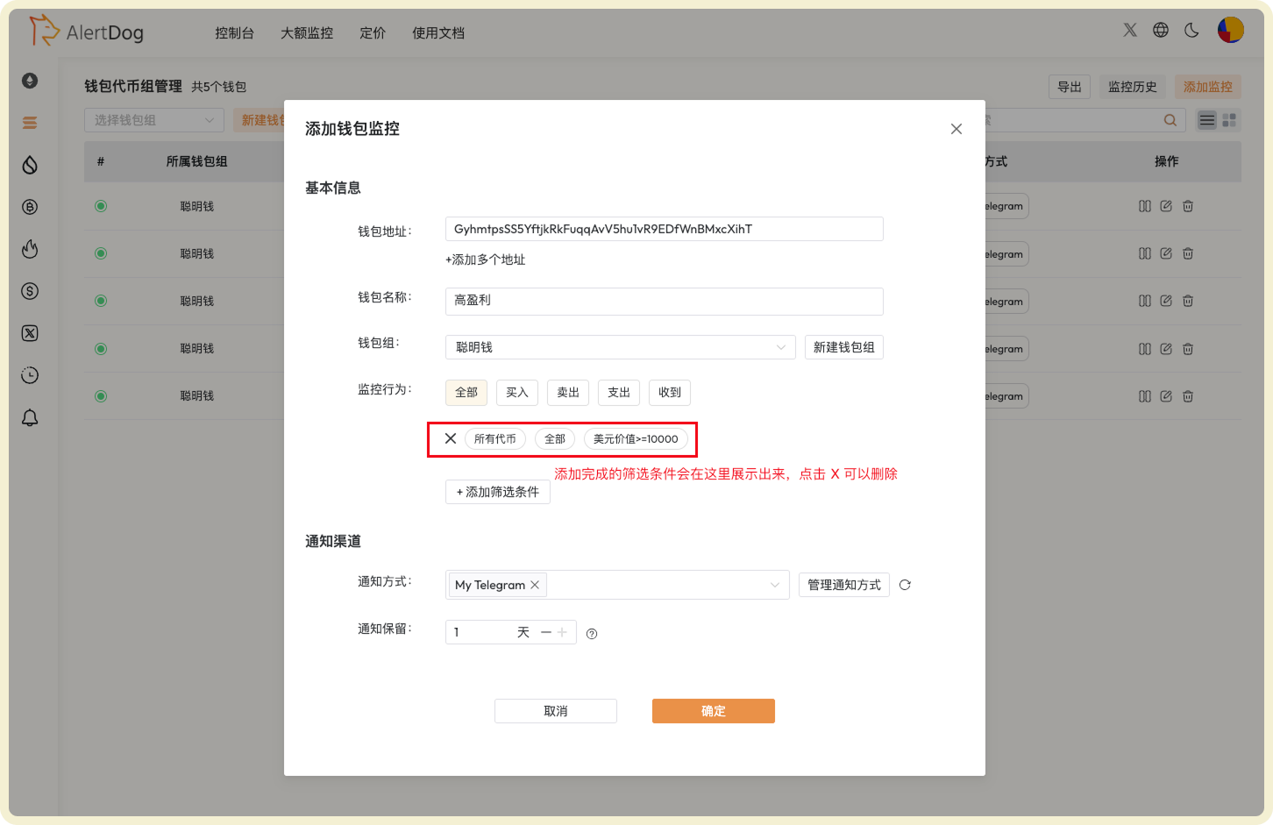Screen dimensions: 1273x825
Task: Go to the 大额监控 menu item
Action: [306, 32]
